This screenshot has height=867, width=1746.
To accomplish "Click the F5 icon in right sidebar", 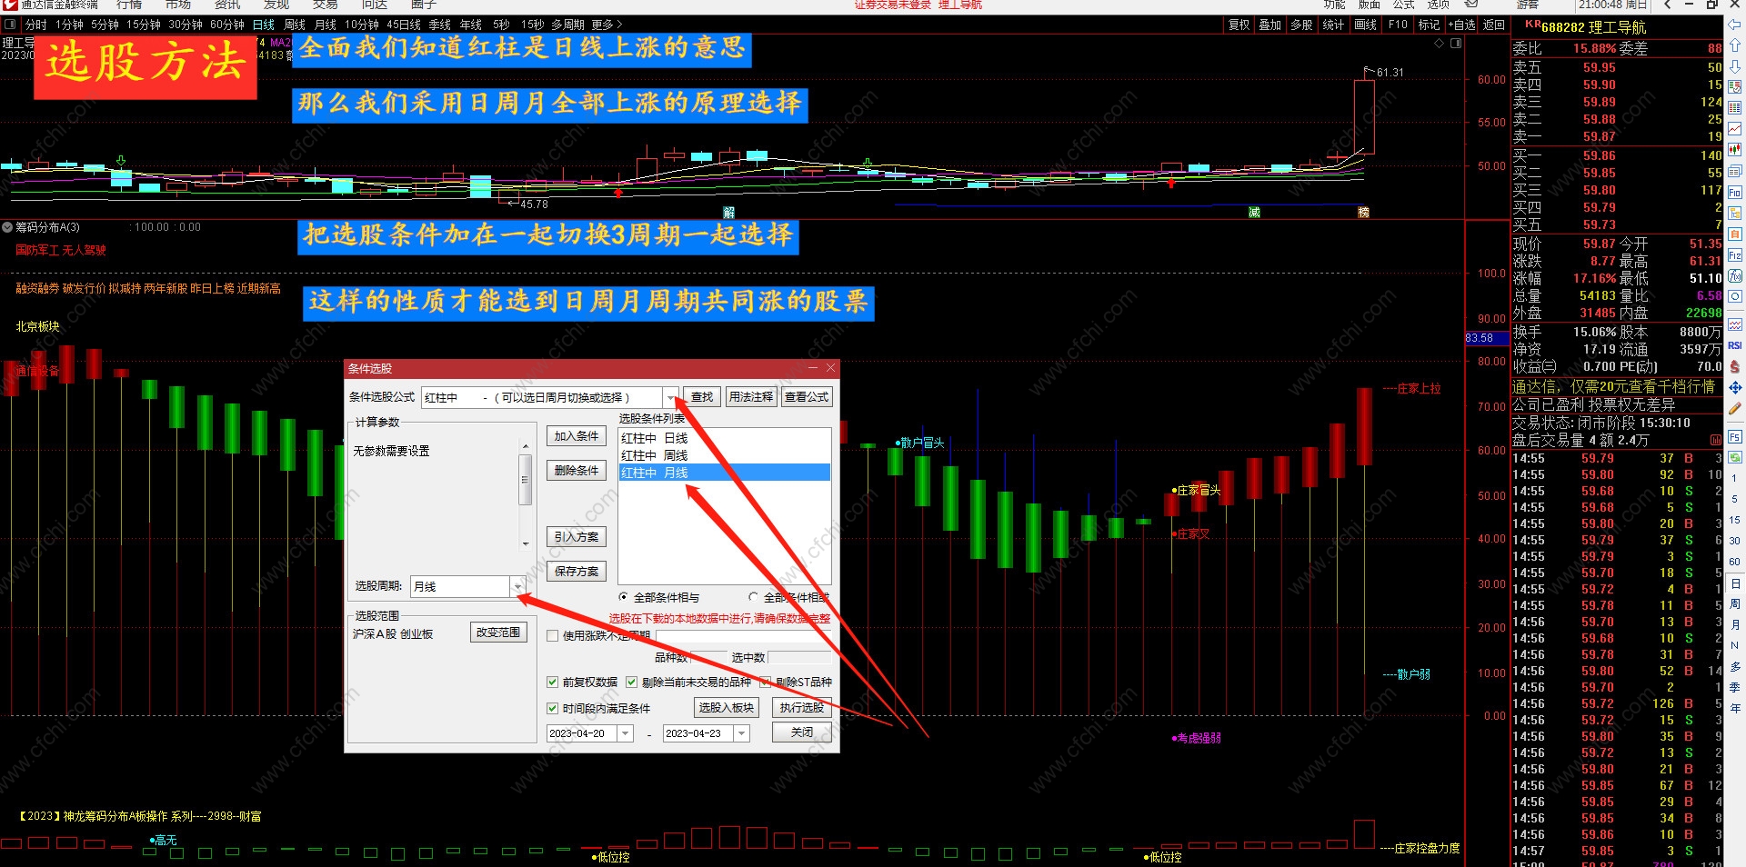I will tap(1735, 437).
